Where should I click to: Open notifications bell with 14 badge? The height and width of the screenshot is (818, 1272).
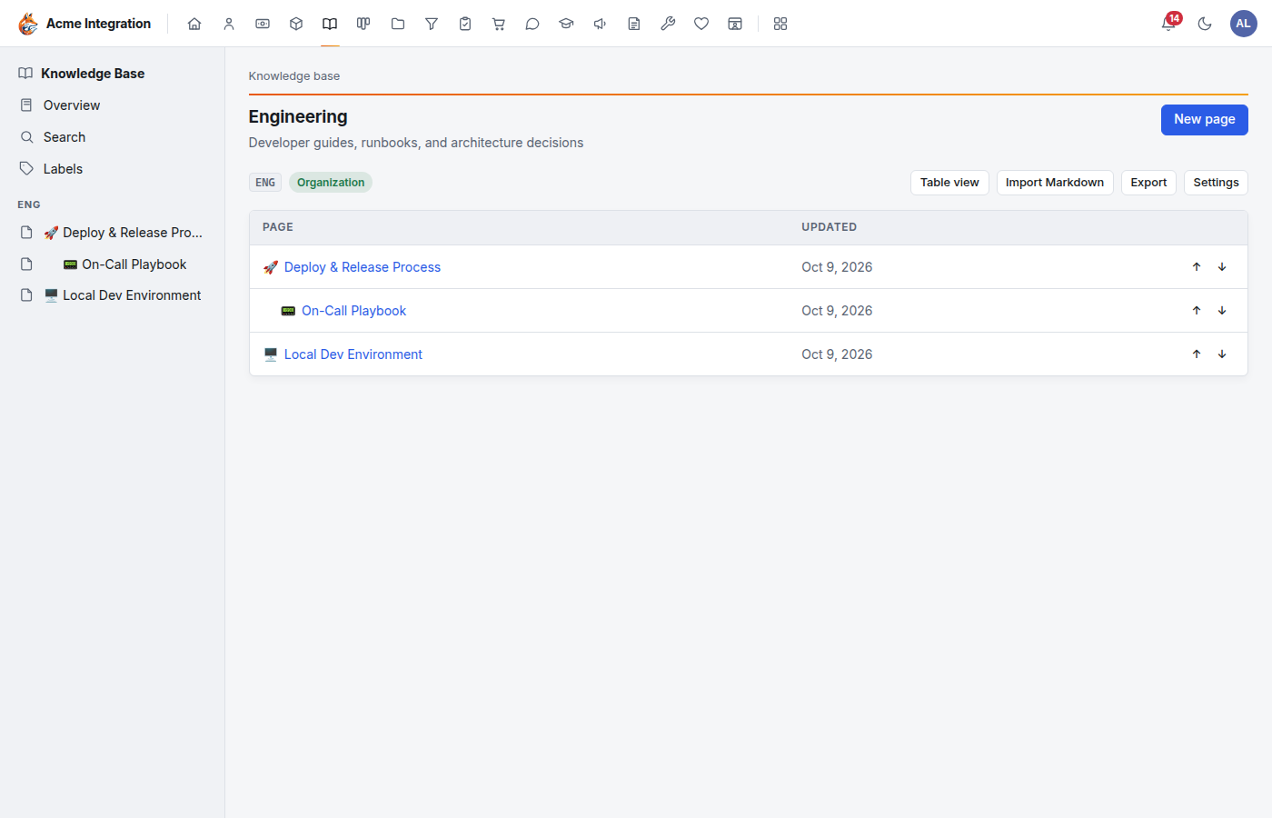coord(1169,23)
